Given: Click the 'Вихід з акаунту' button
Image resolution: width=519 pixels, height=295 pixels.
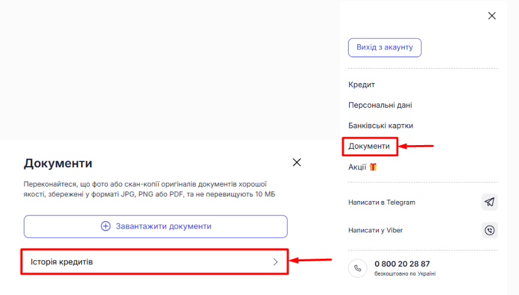Looking at the screenshot, I should click(x=385, y=48).
